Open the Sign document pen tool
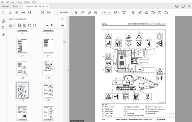Image resolution: width=192 pixels, height=122 pixels. click(146, 12)
